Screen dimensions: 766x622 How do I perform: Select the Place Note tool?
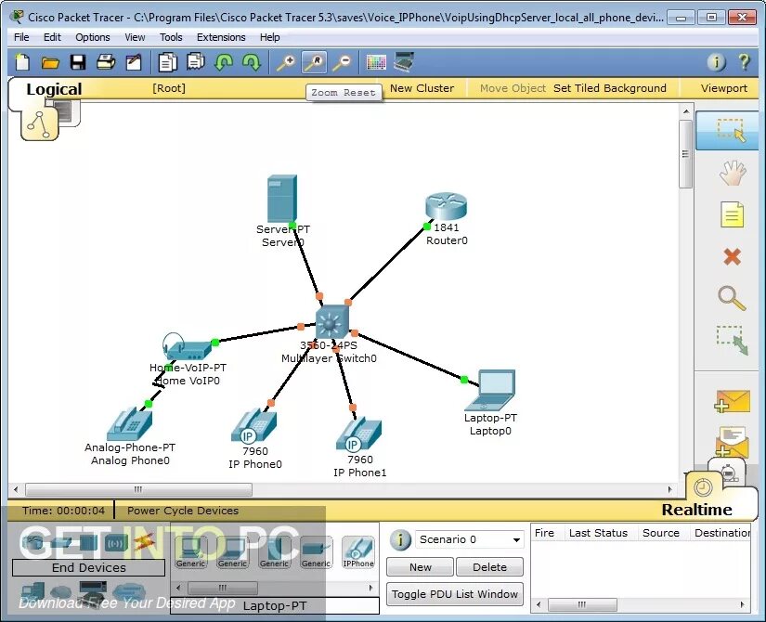pos(732,214)
